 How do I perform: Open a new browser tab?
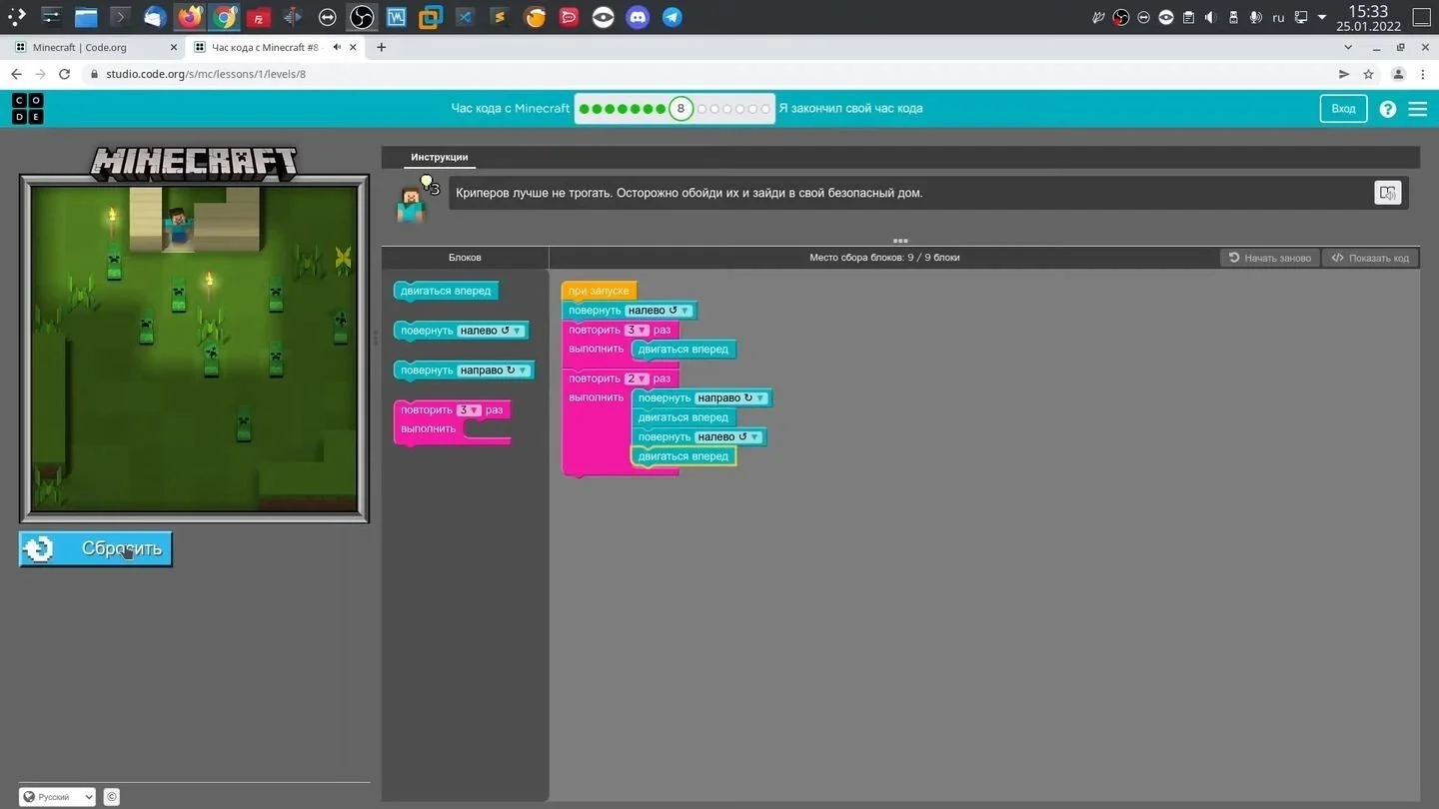pyautogui.click(x=381, y=47)
